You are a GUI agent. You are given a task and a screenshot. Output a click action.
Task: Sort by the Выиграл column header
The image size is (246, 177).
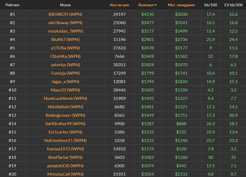(x=146, y=5)
